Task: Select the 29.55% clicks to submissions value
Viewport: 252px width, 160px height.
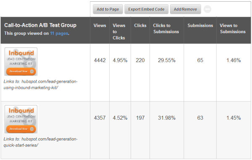Action: [167, 60]
